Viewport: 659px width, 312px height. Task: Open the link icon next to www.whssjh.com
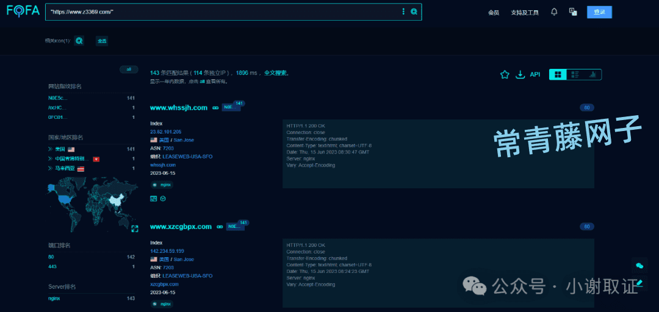point(215,108)
